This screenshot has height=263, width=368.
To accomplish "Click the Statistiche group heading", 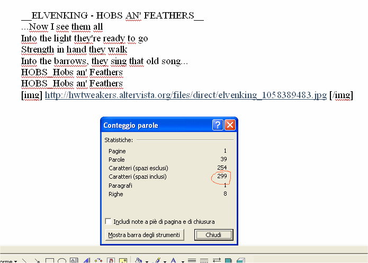I will pyautogui.click(x=119, y=140).
